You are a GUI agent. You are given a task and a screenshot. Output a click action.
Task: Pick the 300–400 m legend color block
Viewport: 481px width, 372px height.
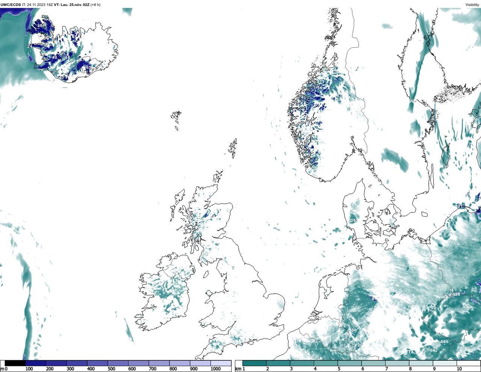77,363
